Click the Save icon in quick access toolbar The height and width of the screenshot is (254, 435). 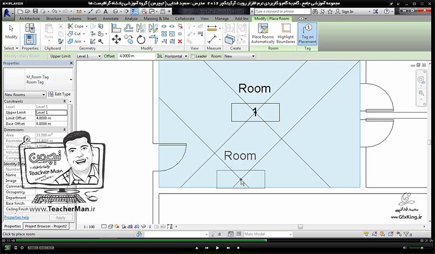(35, 11)
